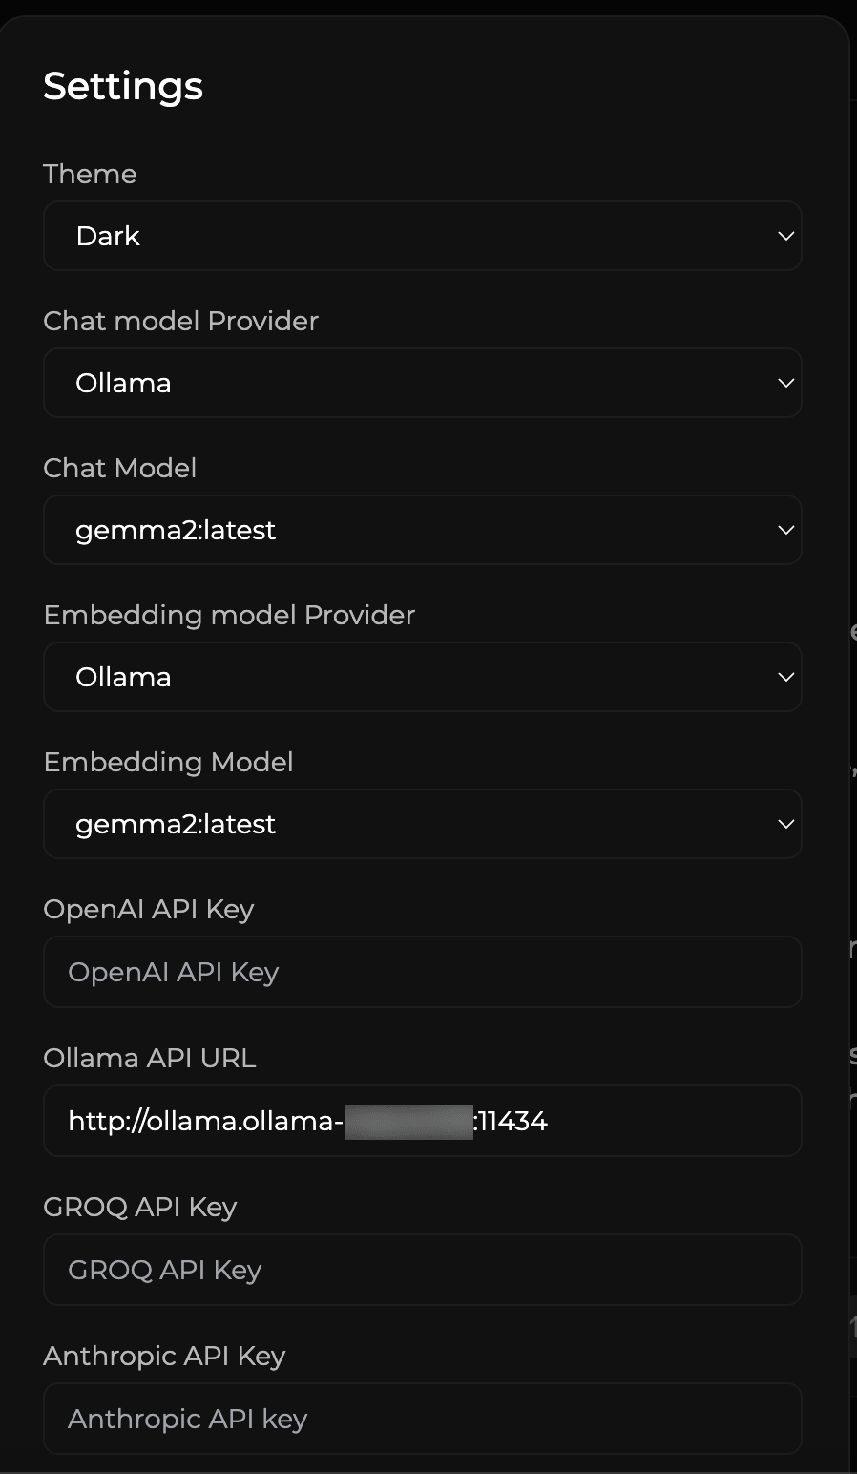Viewport: 857px width, 1474px height.
Task: Click into the Ollama API URL field
Action: [422, 1121]
